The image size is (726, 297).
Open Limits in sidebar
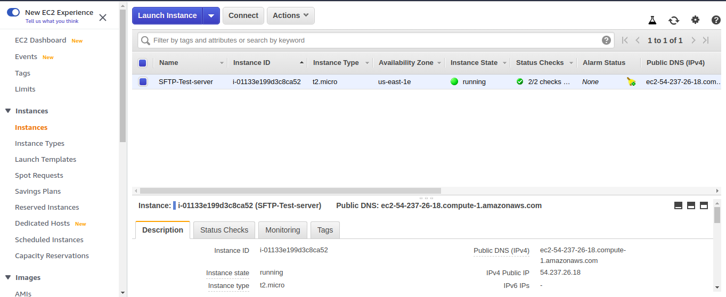[25, 89]
